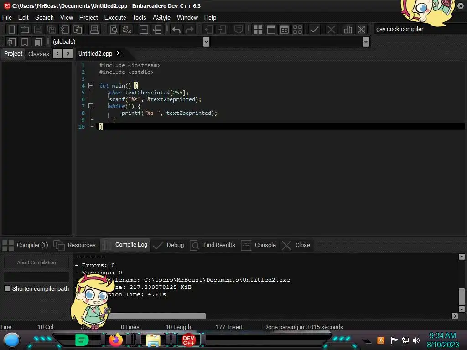Viewport: 467px width, 350px height.
Task: Open the File menu
Action: point(7,18)
